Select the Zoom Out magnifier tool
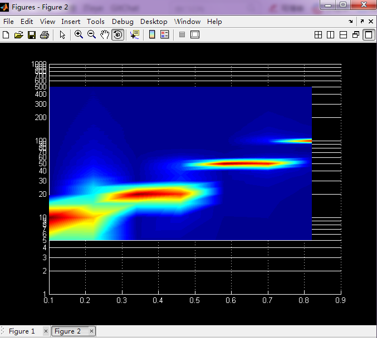This screenshot has height=338, width=377. pos(91,34)
